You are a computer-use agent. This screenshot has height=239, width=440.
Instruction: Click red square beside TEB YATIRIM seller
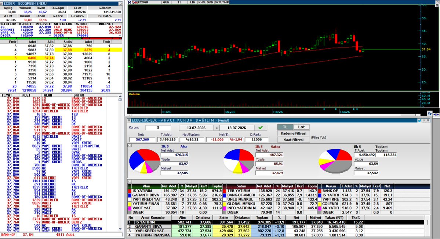click(225, 191)
